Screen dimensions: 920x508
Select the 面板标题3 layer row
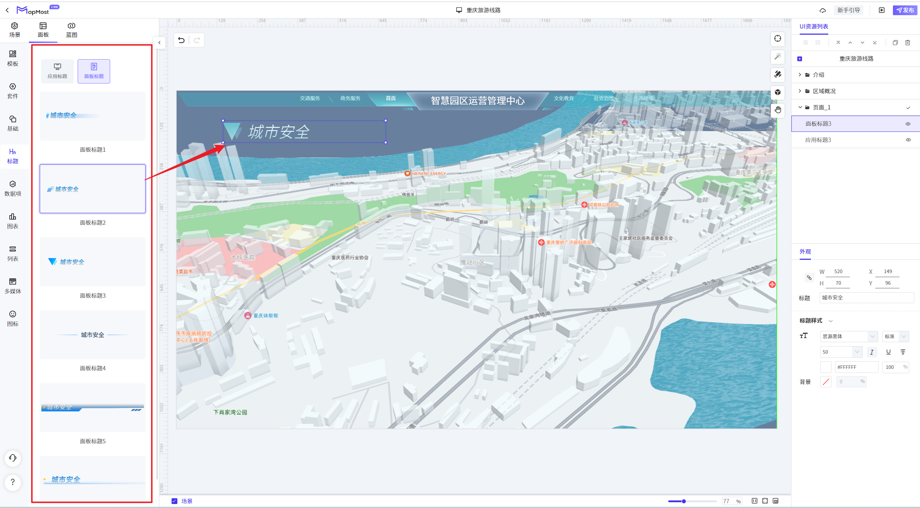point(855,124)
